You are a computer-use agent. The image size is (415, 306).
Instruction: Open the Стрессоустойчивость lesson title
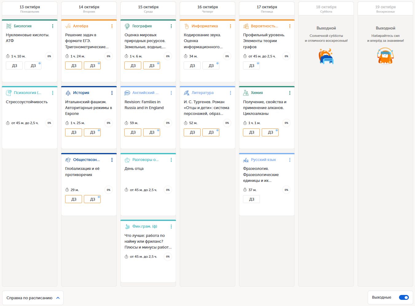click(27, 102)
